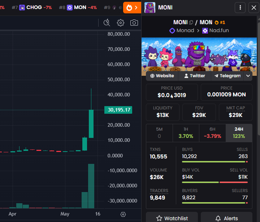Click the LIQUIDITY $13K box

[162, 112]
